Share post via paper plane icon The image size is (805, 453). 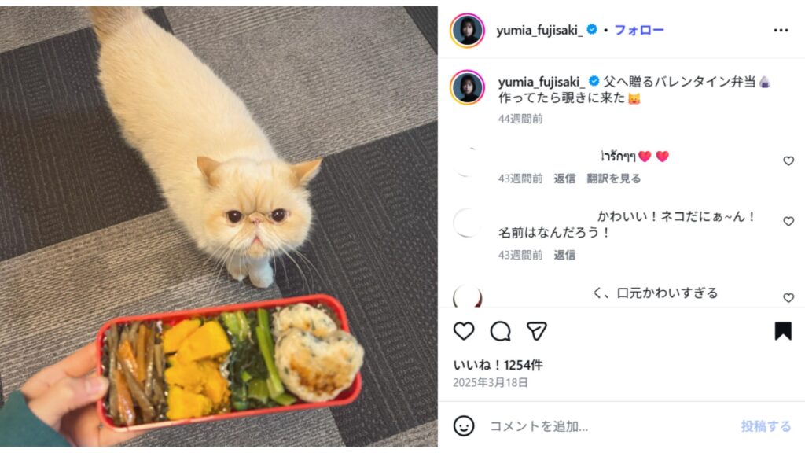(x=536, y=331)
